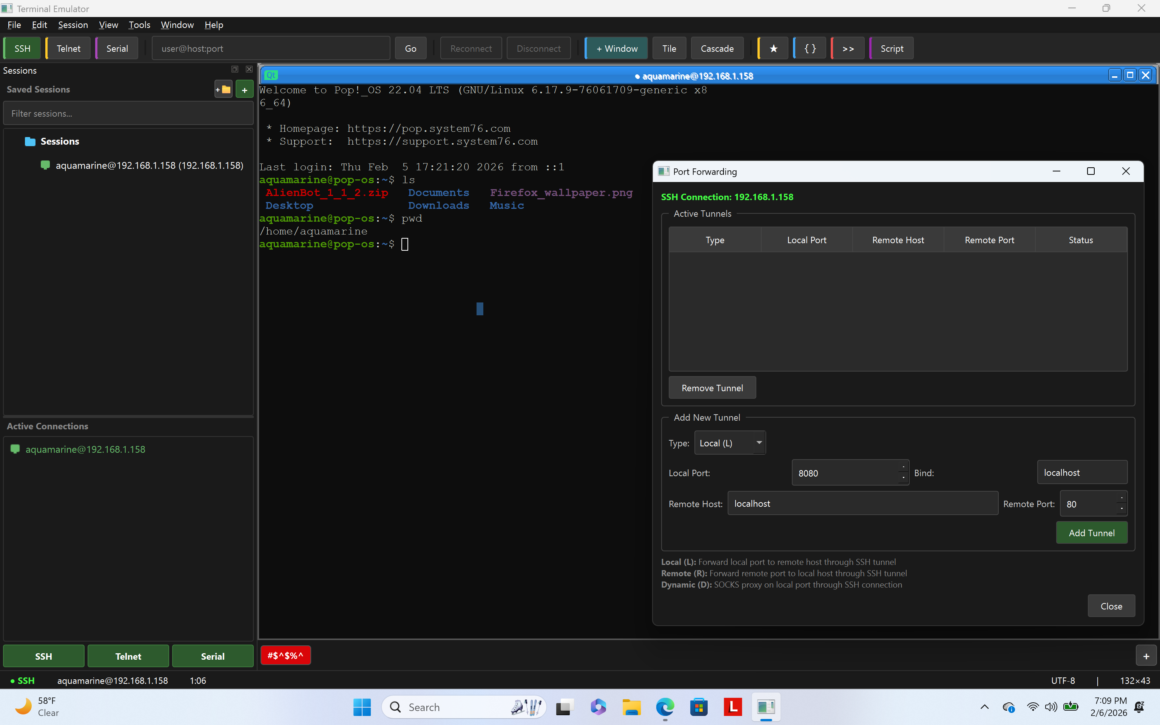Show hidden system tray icons
Viewport: 1160px width, 725px height.
[984, 707]
